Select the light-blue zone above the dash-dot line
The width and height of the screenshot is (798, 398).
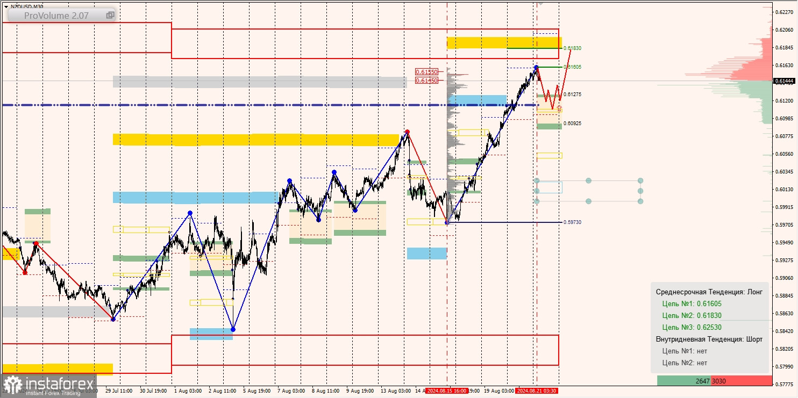[477, 100]
